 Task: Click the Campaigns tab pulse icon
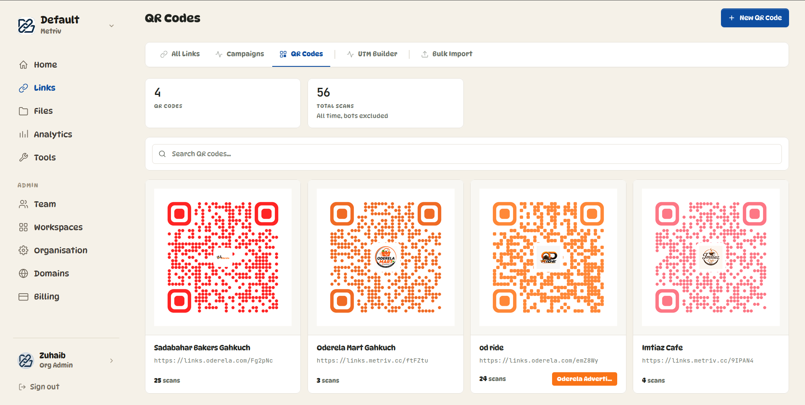pos(219,54)
